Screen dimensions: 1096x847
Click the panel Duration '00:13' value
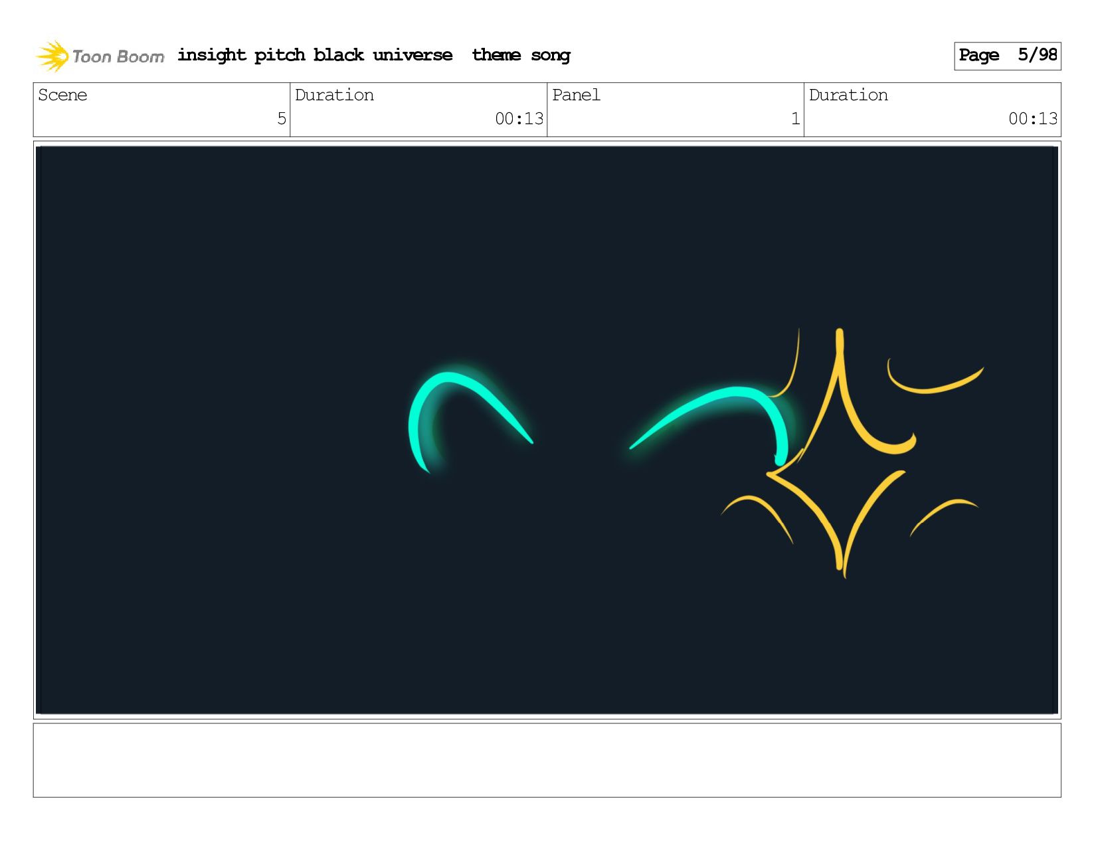click(x=1033, y=119)
